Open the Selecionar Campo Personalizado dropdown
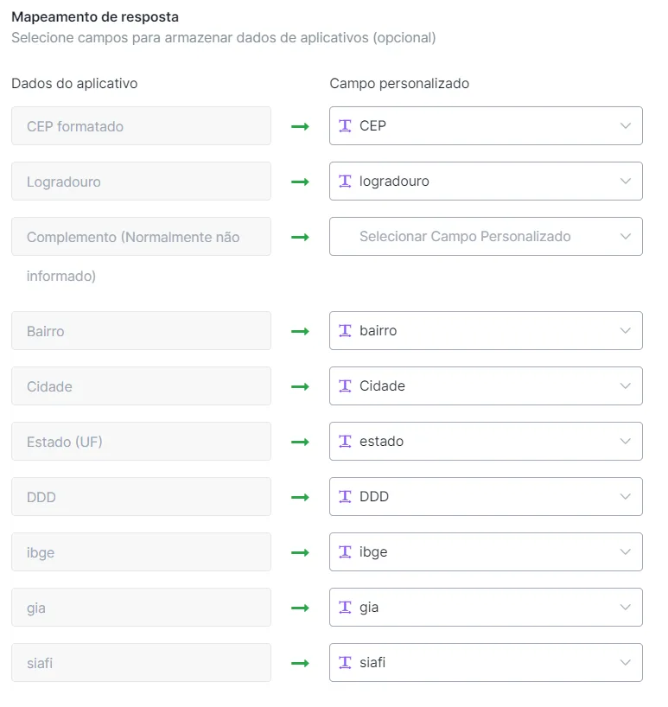 pos(486,237)
